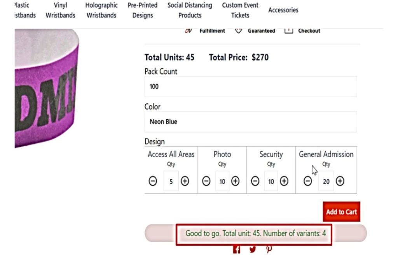Select Vinyl Wristbands in the navigation

pos(60,10)
